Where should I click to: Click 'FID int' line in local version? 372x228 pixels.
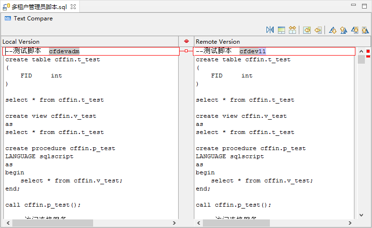click(41, 76)
